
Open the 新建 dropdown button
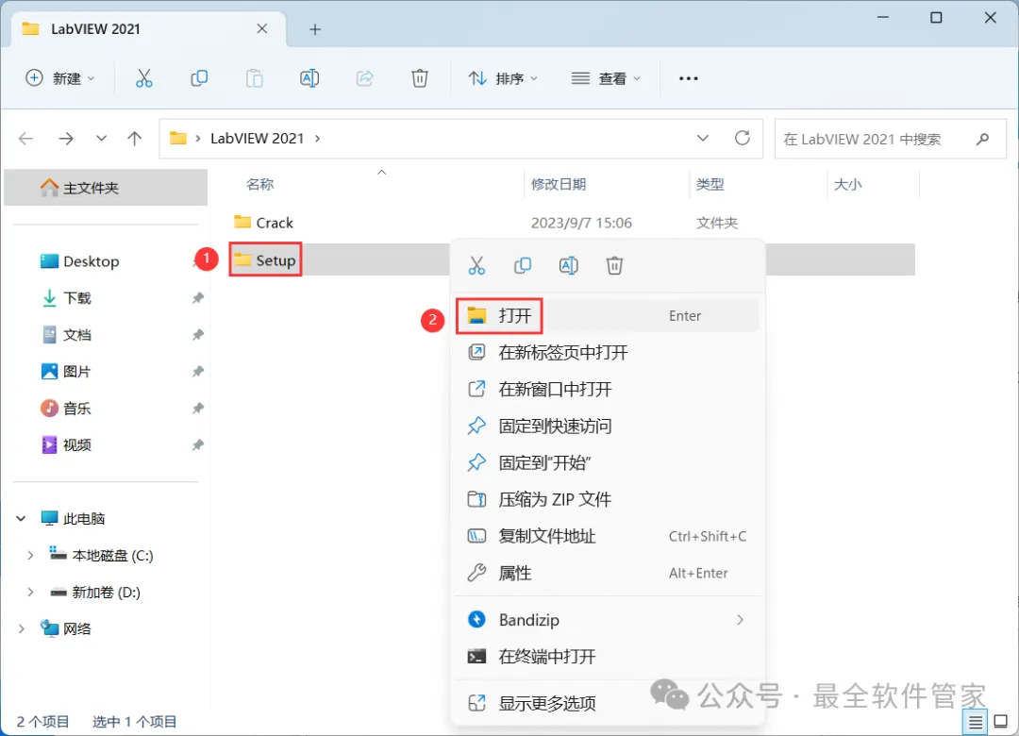60,78
